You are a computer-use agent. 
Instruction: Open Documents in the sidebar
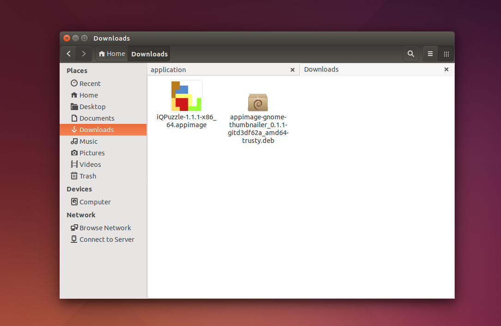point(103,118)
